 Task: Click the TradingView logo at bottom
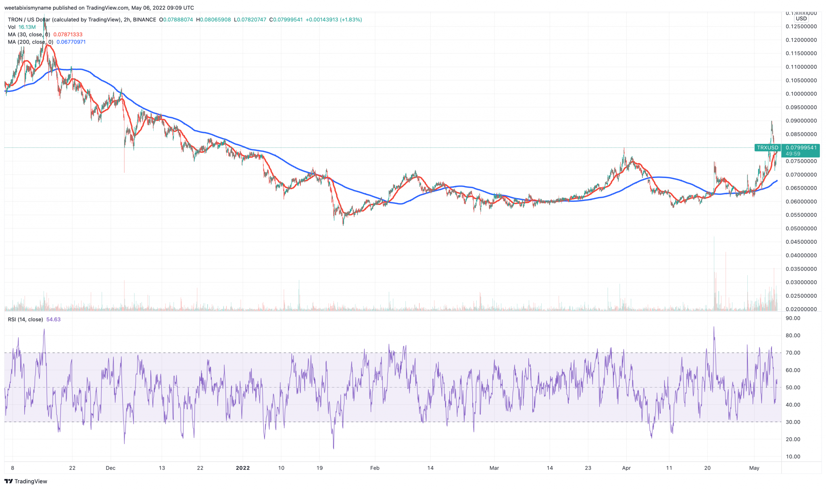coord(26,481)
